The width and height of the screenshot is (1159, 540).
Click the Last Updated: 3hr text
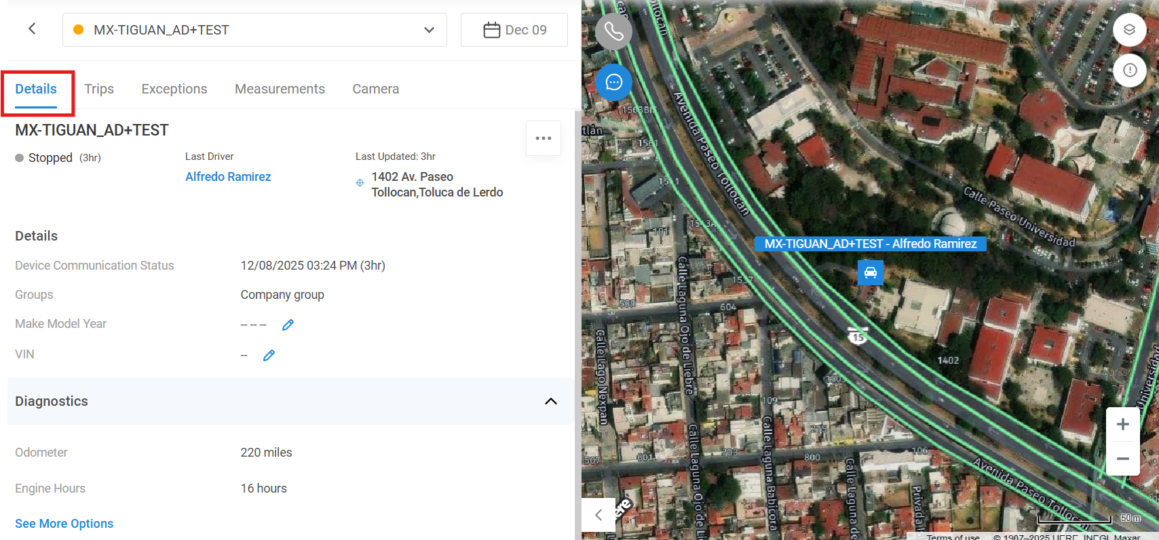(396, 157)
